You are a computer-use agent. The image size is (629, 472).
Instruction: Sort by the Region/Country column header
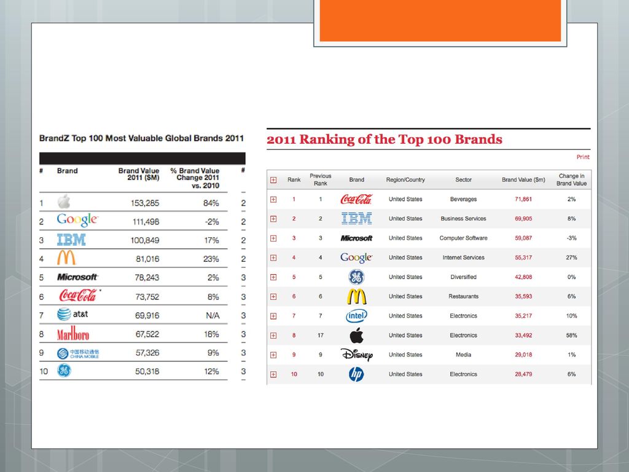(405, 180)
